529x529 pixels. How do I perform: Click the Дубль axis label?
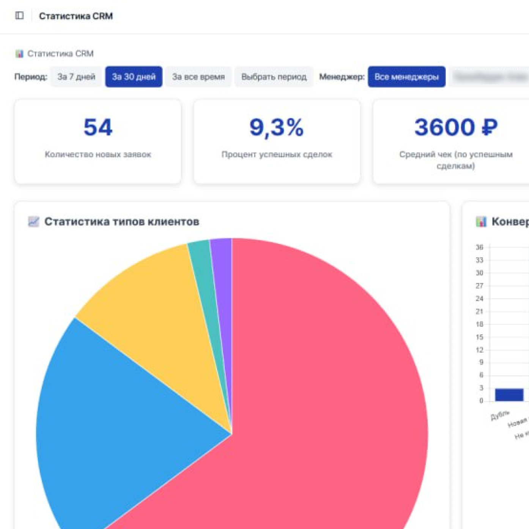tap(500, 415)
